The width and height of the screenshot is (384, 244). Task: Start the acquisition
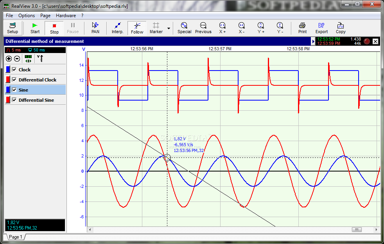35,28
